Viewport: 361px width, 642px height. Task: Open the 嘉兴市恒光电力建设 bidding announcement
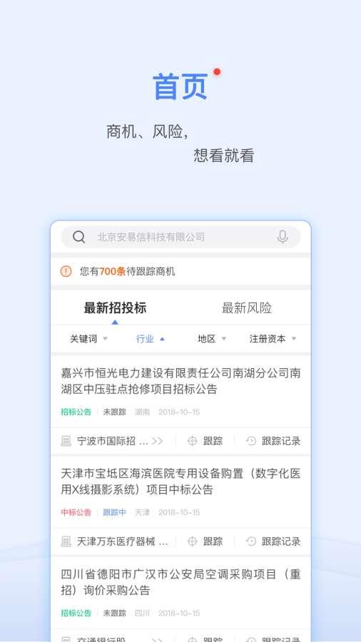pyautogui.click(x=180, y=381)
